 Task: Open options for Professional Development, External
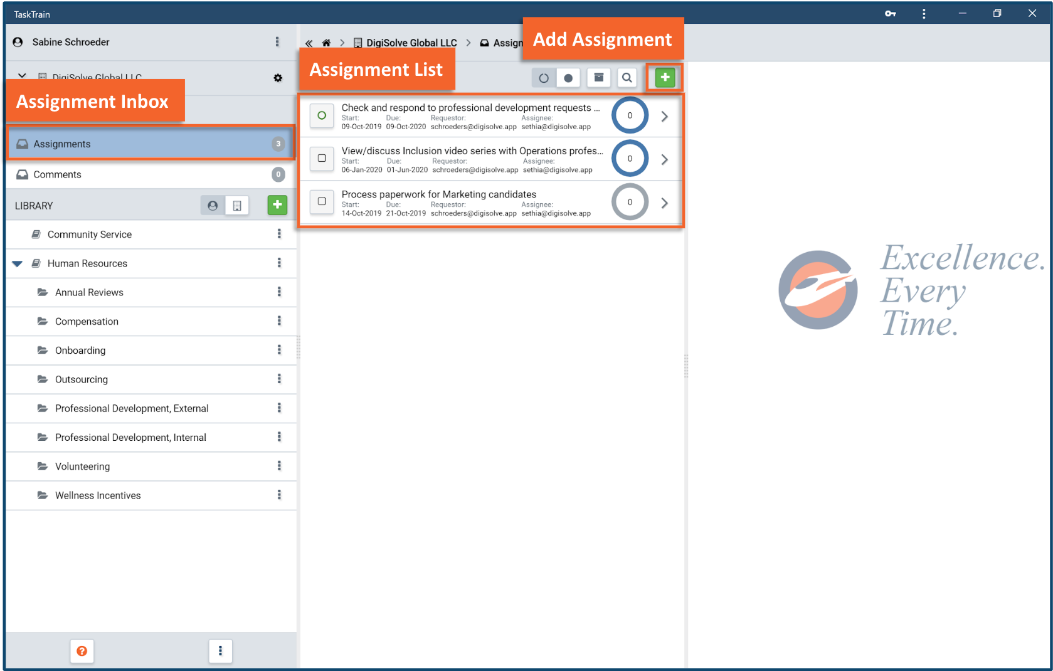point(279,408)
